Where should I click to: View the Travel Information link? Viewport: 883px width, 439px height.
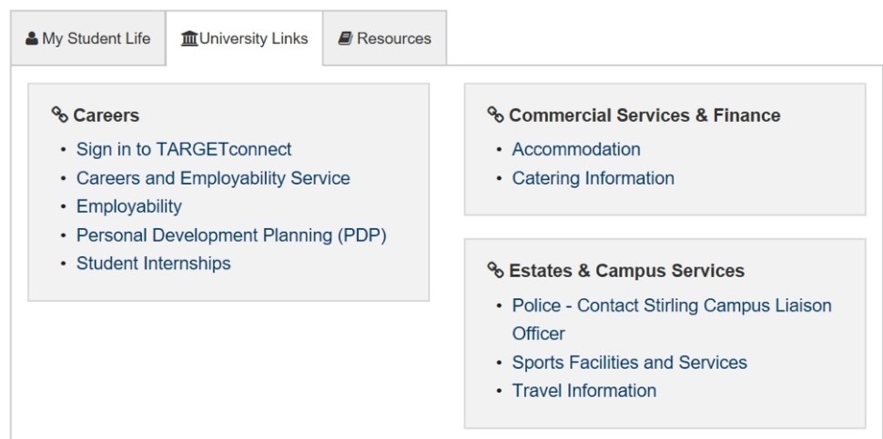(x=584, y=391)
